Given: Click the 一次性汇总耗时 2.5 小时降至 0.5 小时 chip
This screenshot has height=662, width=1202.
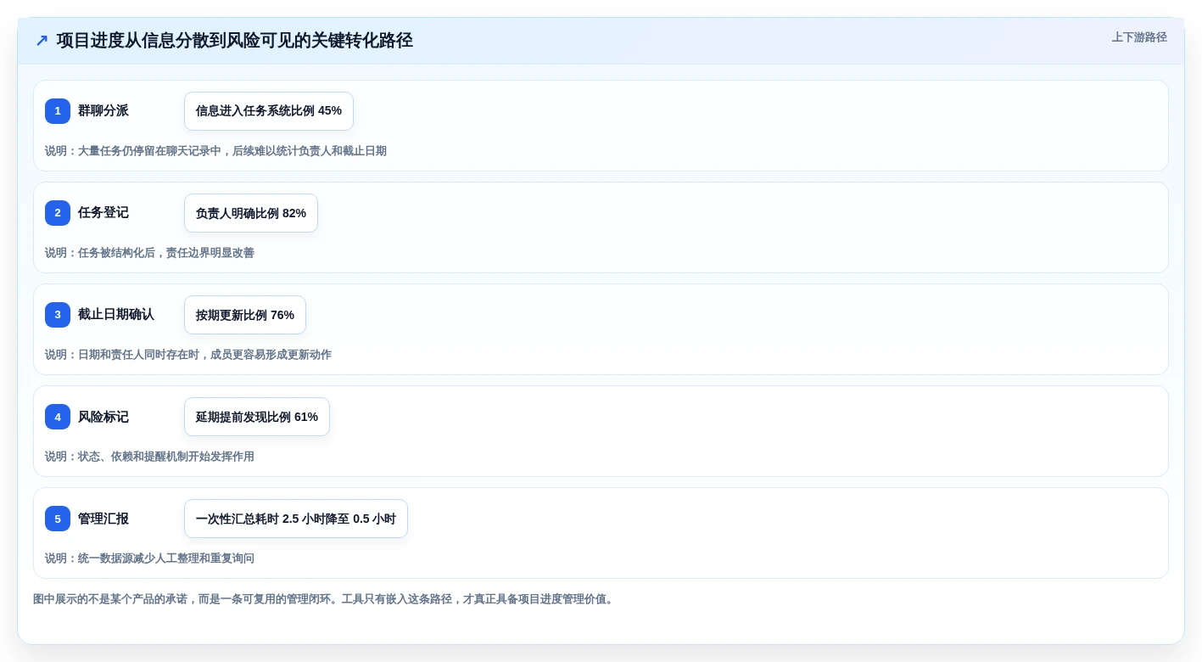Looking at the screenshot, I should [296, 519].
